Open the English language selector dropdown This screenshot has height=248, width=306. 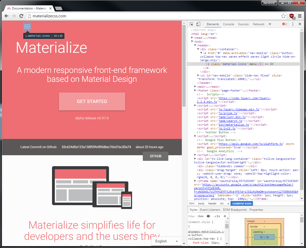tap(166, 241)
